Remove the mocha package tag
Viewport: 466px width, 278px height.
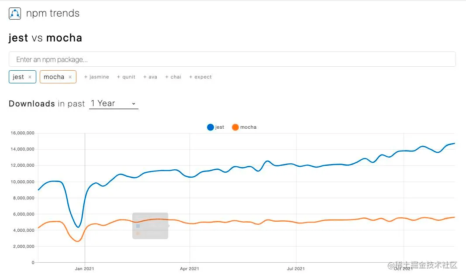pos(70,77)
